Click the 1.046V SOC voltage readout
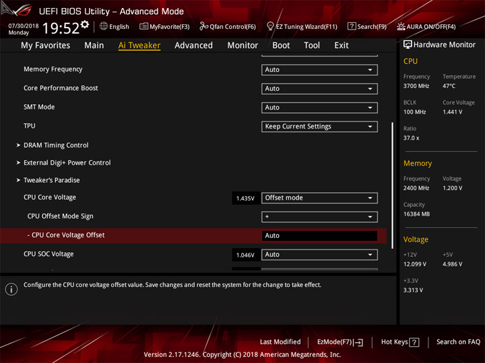Image resolution: width=485 pixels, height=363 pixels. coord(245,255)
